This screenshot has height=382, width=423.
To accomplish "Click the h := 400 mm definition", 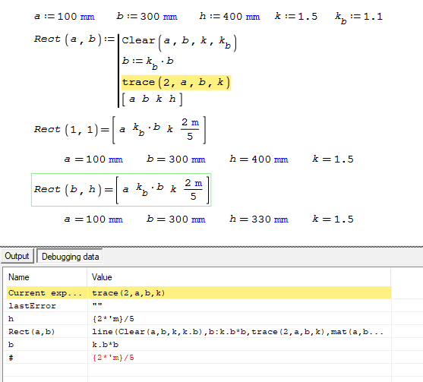I will tap(229, 17).
